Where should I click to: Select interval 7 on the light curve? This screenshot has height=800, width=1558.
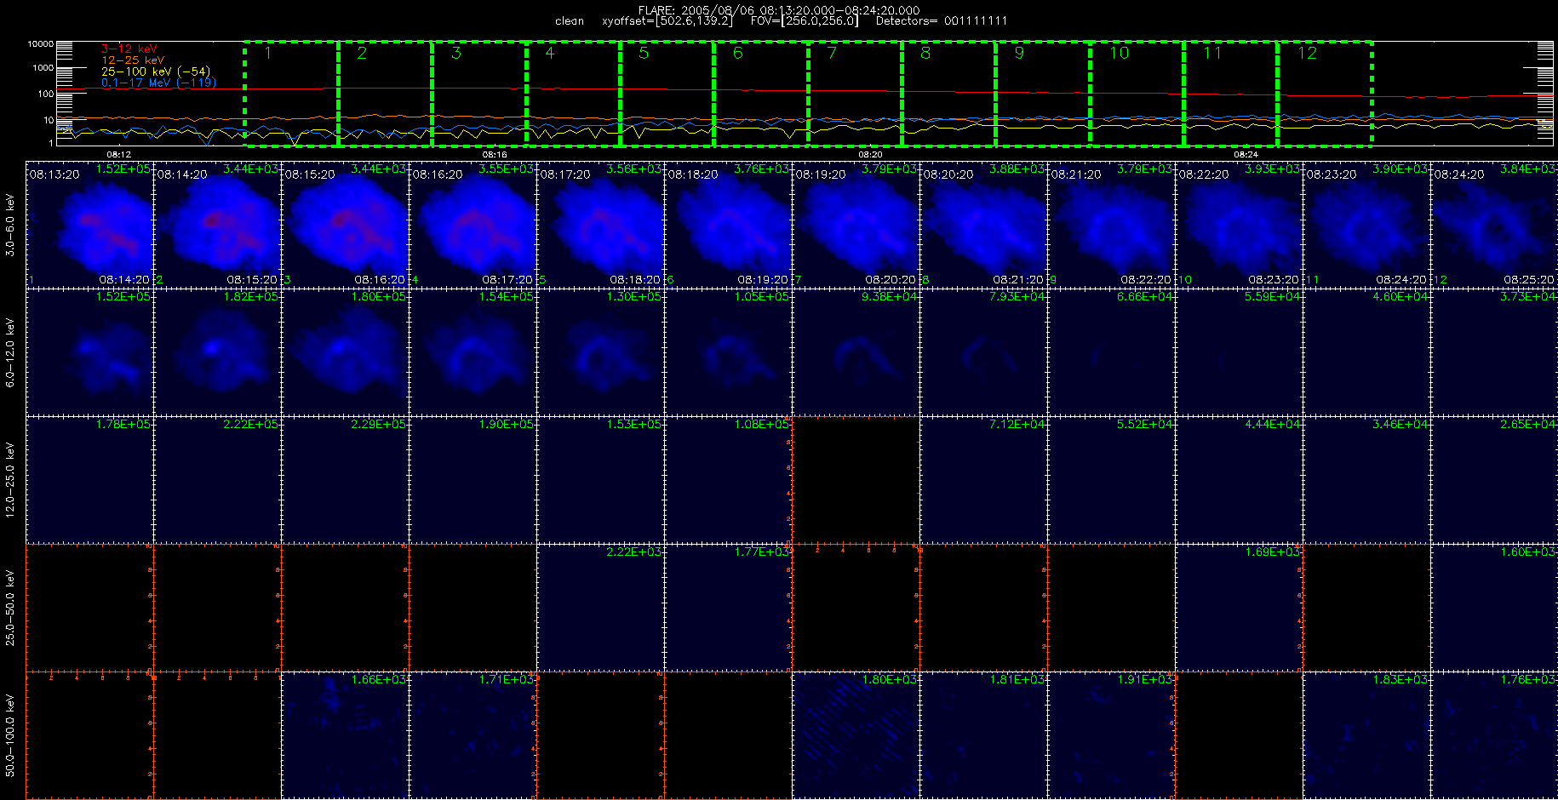[x=855, y=94]
